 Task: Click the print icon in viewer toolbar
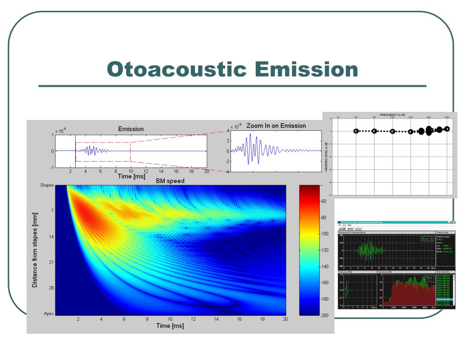point(344,229)
